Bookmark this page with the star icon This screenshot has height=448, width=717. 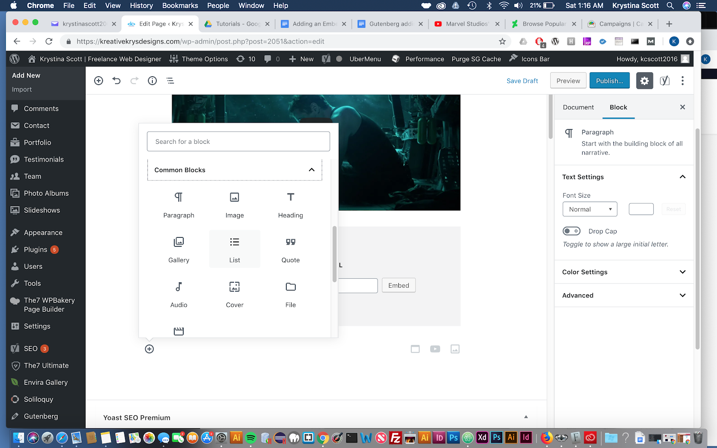(502, 41)
